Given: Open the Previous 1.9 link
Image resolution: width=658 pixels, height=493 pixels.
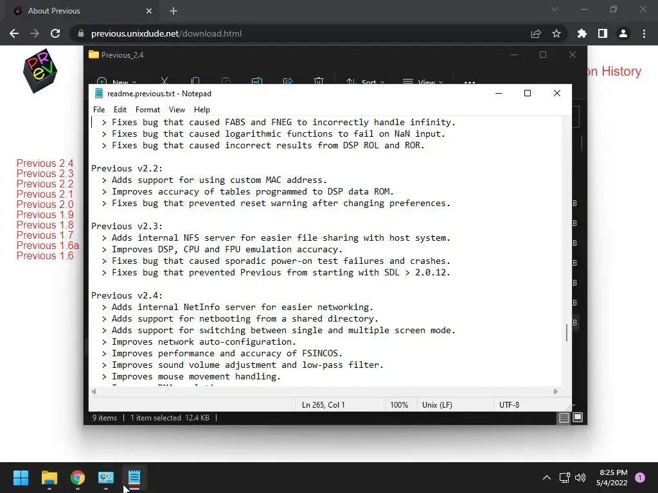Looking at the screenshot, I should [45, 214].
